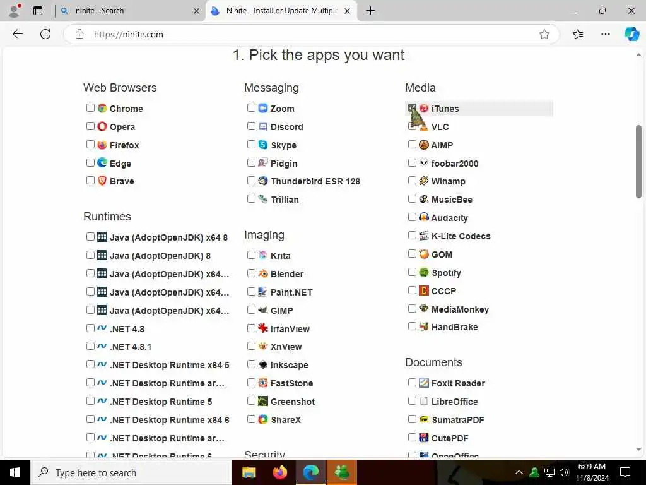This screenshot has height=485, width=646.
Task: Click the MusicBee icon
Action: [424, 199]
